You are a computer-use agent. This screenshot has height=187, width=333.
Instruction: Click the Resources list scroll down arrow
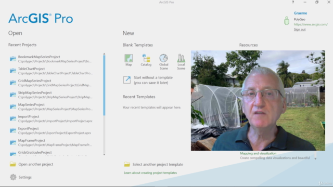315,158
